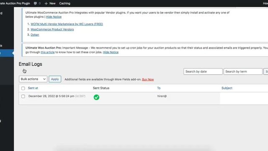Focus the Search by date field

point(203,72)
